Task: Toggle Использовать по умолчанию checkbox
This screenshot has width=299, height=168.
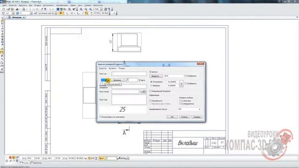Action: pyautogui.click(x=101, y=117)
